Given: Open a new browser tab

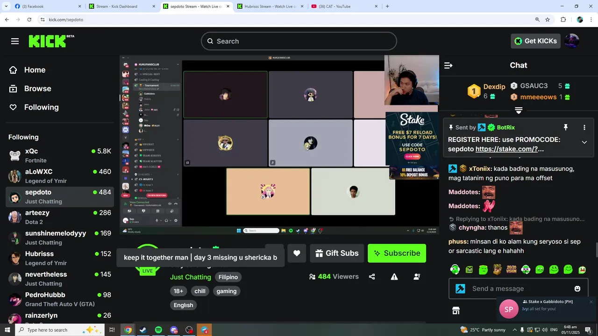Looking at the screenshot, I should tap(387, 7).
